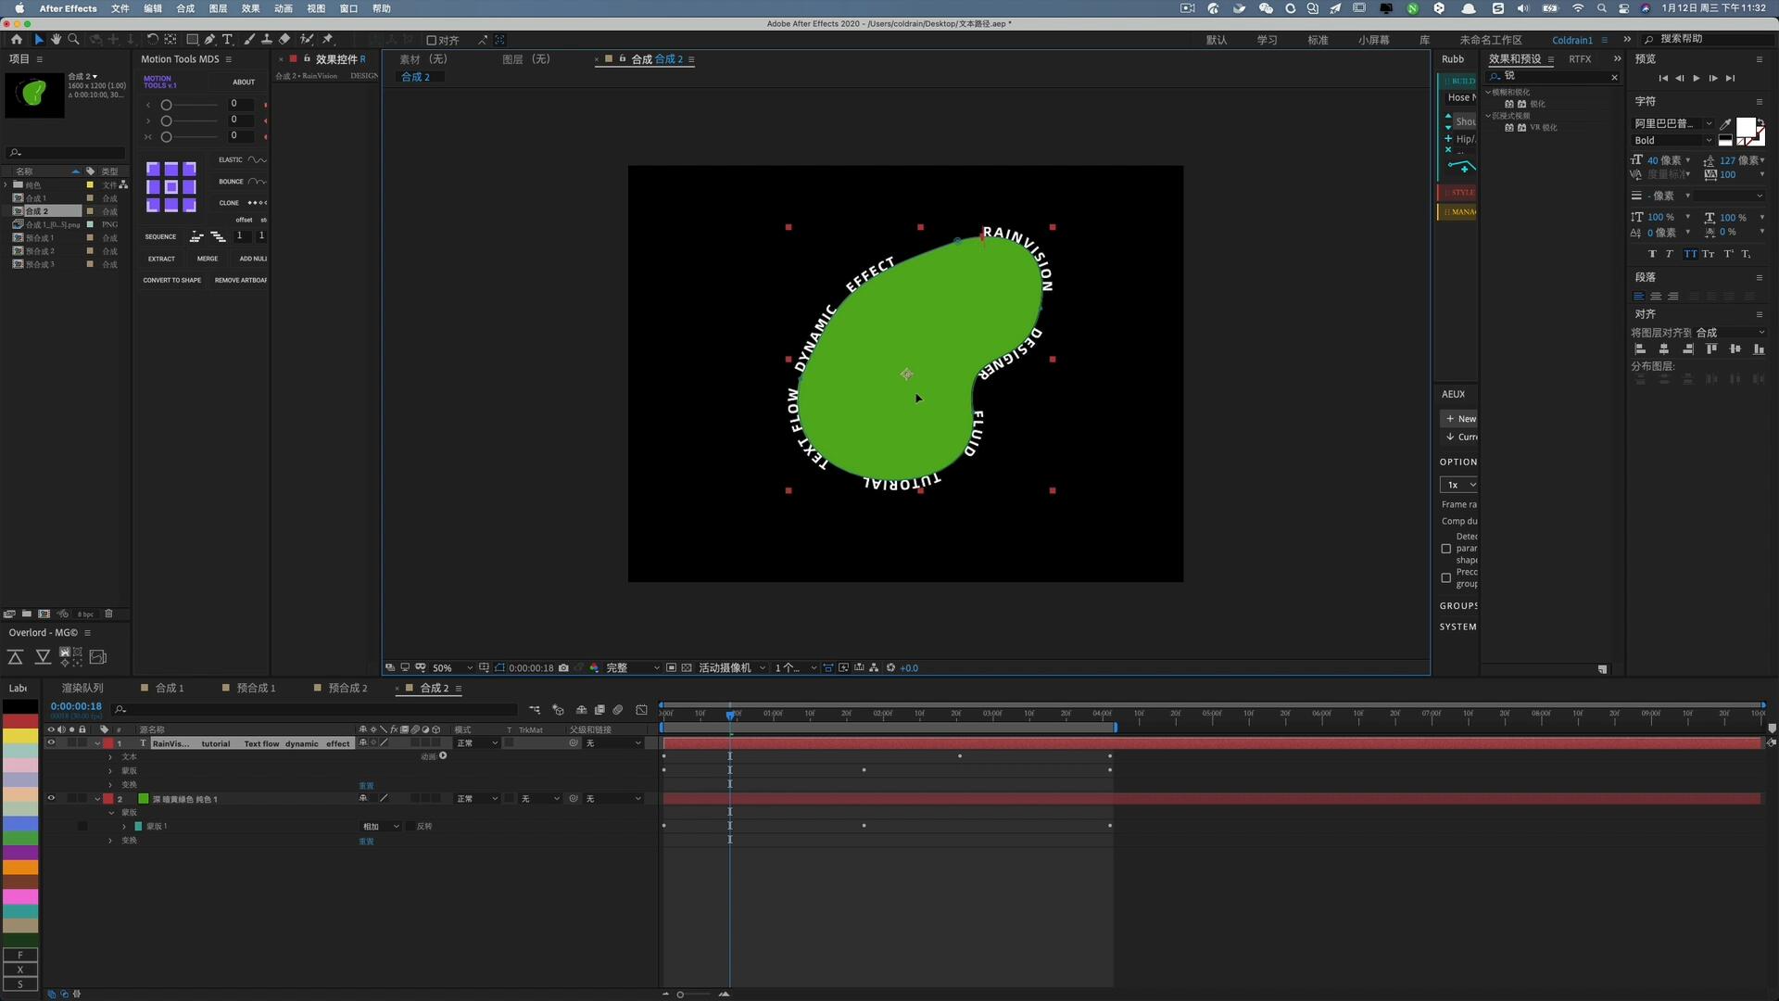Enable Faux Bold in the Character panel
The height and width of the screenshot is (1001, 1779).
click(x=1652, y=254)
